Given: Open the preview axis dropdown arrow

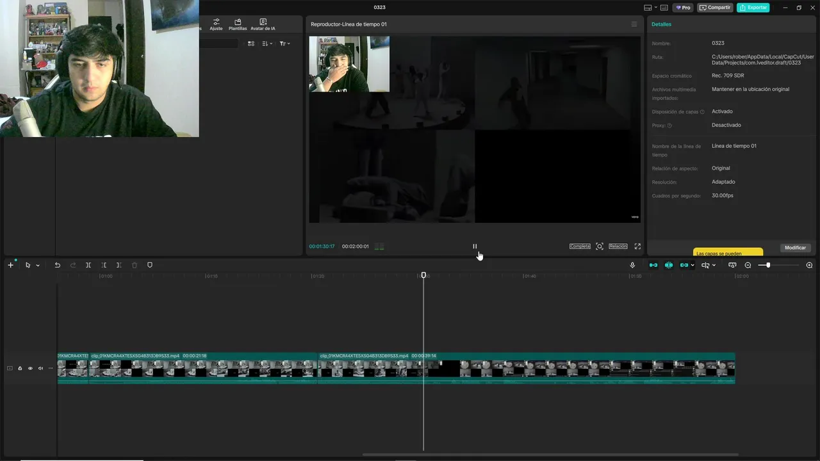Looking at the screenshot, I should tap(714, 266).
